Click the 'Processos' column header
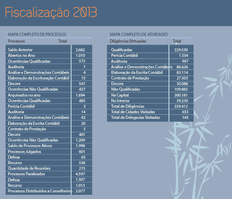This screenshot has height=199, width=232. [x=16, y=41]
